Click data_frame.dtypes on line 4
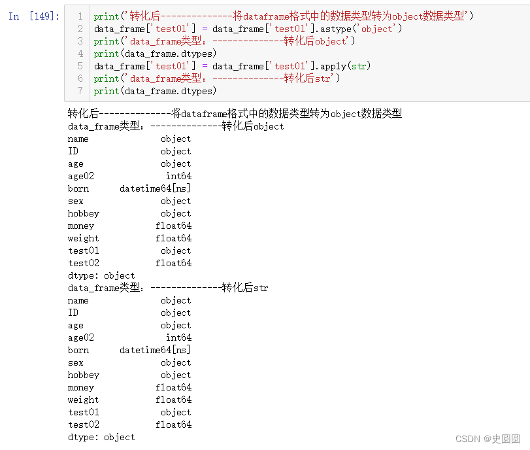The image size is (530, 450). 169,54
